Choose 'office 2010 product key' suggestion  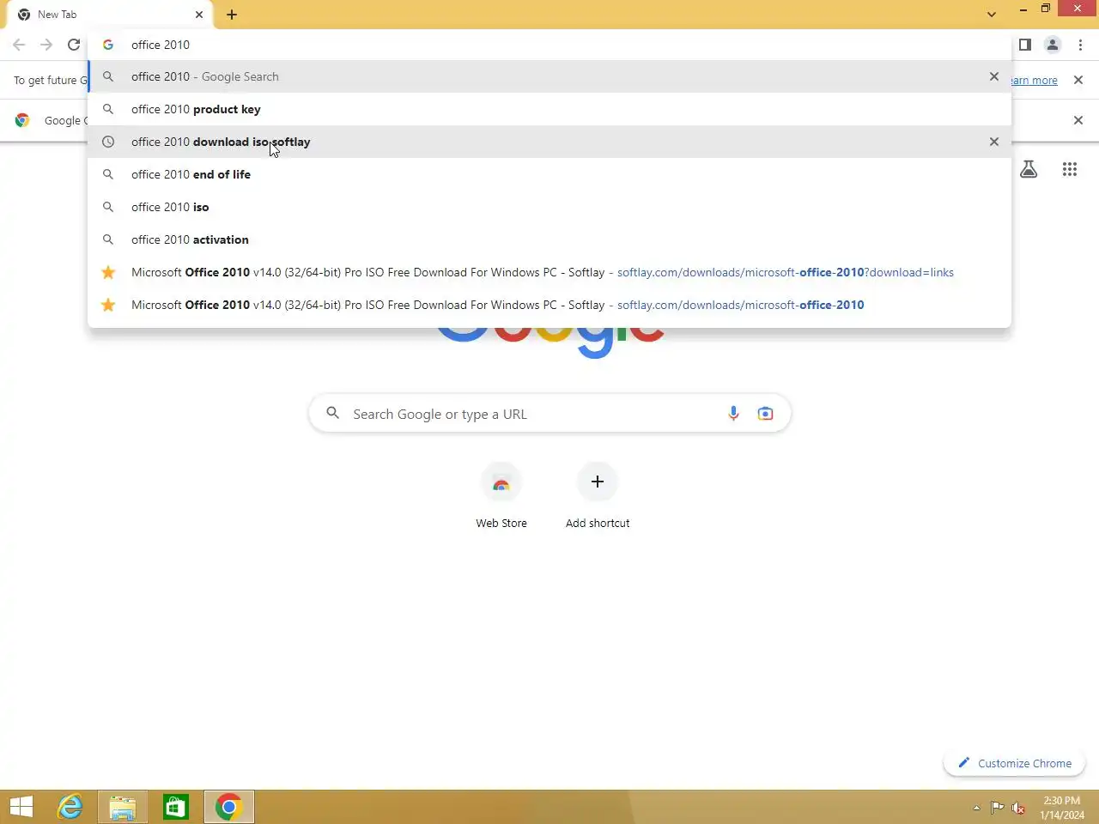(x=549, y=109)
